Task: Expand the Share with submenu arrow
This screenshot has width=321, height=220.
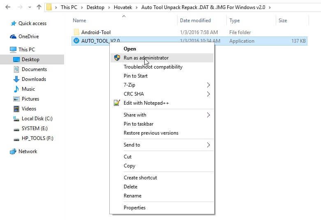Action: pos(208,115)
